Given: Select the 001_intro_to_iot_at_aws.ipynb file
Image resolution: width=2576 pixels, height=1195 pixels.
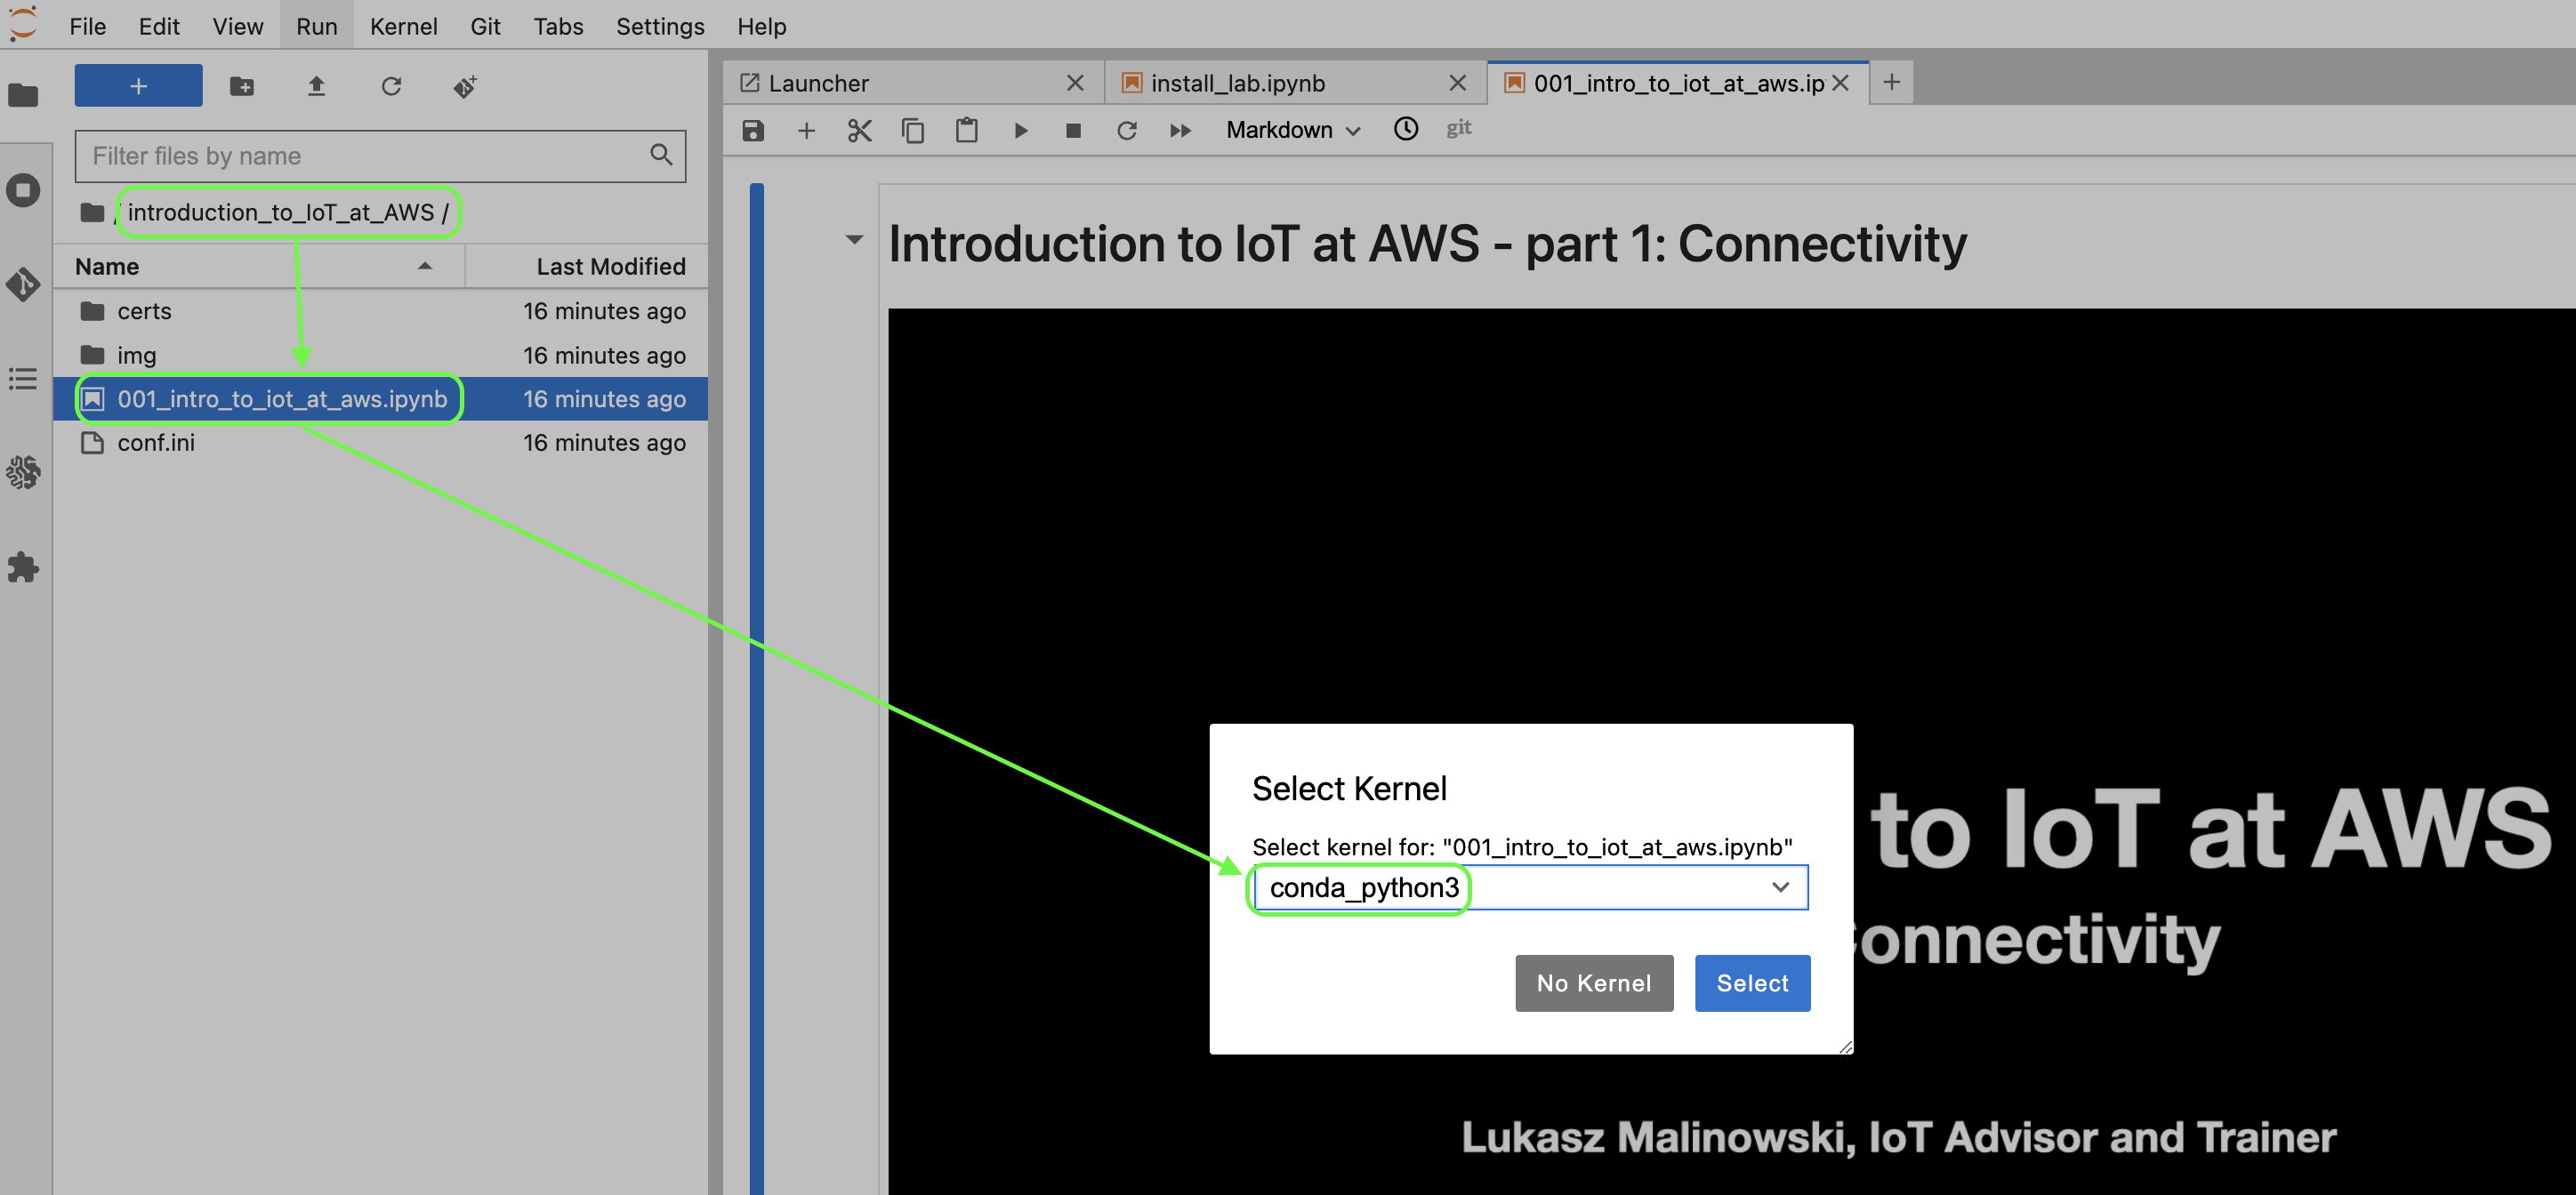Looking at the screenshot, I should click(381, 399).
